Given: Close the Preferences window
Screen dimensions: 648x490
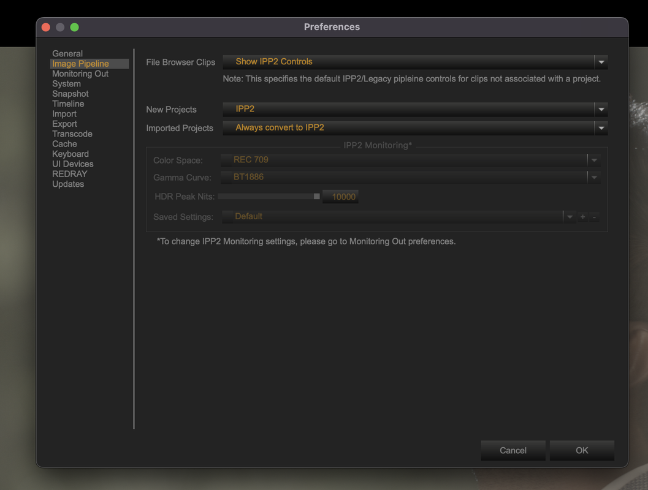Looking at the screenshot, I should coord(46,27).
